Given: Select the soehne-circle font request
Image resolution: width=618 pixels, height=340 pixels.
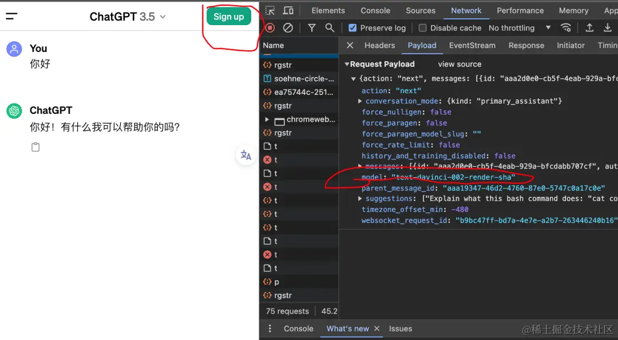Looking at the screenshot, I should [x=299, y=79].
